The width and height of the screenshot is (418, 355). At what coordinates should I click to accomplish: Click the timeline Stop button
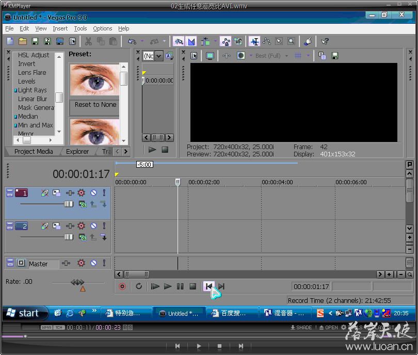coord(192,286)
